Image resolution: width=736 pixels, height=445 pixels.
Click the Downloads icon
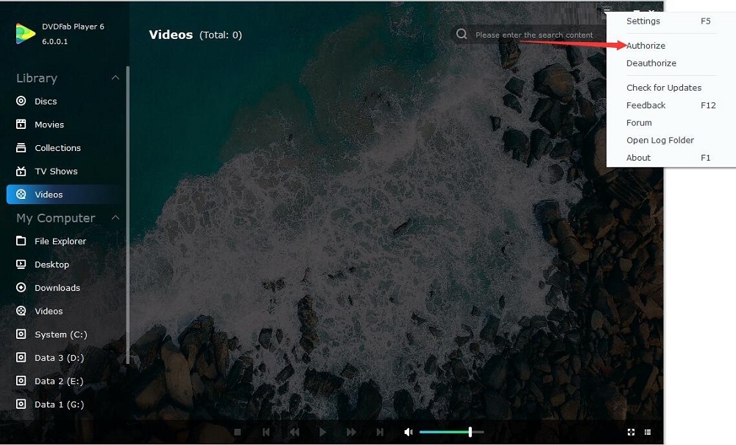click(x=21, y=287)
